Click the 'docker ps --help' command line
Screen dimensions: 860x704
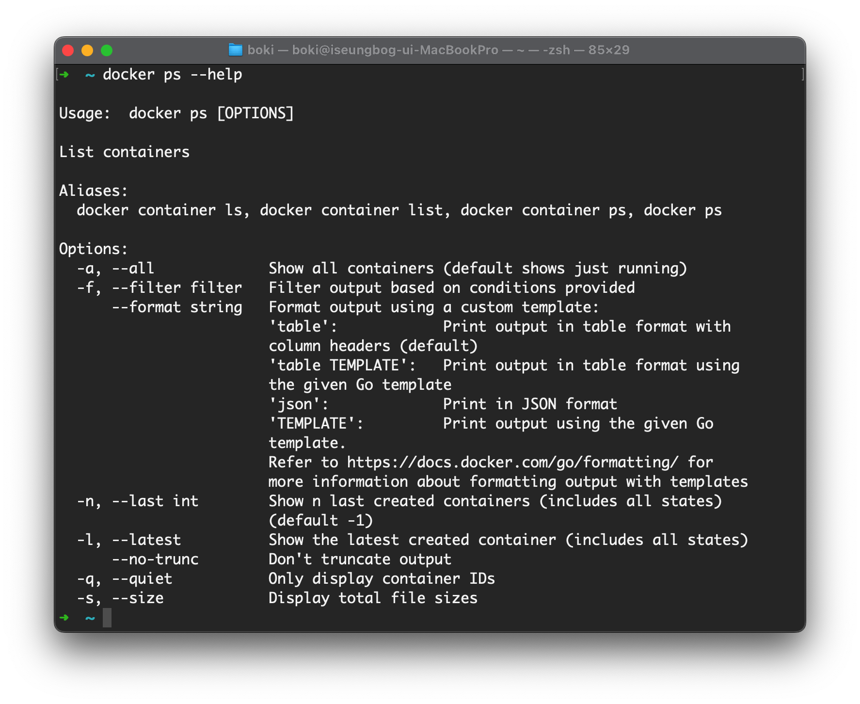(173, 75)
